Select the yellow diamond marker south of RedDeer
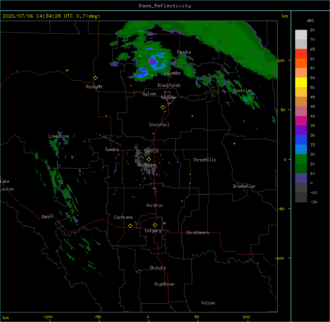 pos(163,107)
